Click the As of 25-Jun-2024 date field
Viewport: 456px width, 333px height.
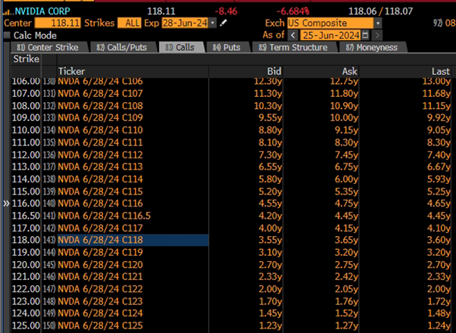pos(330,36)
